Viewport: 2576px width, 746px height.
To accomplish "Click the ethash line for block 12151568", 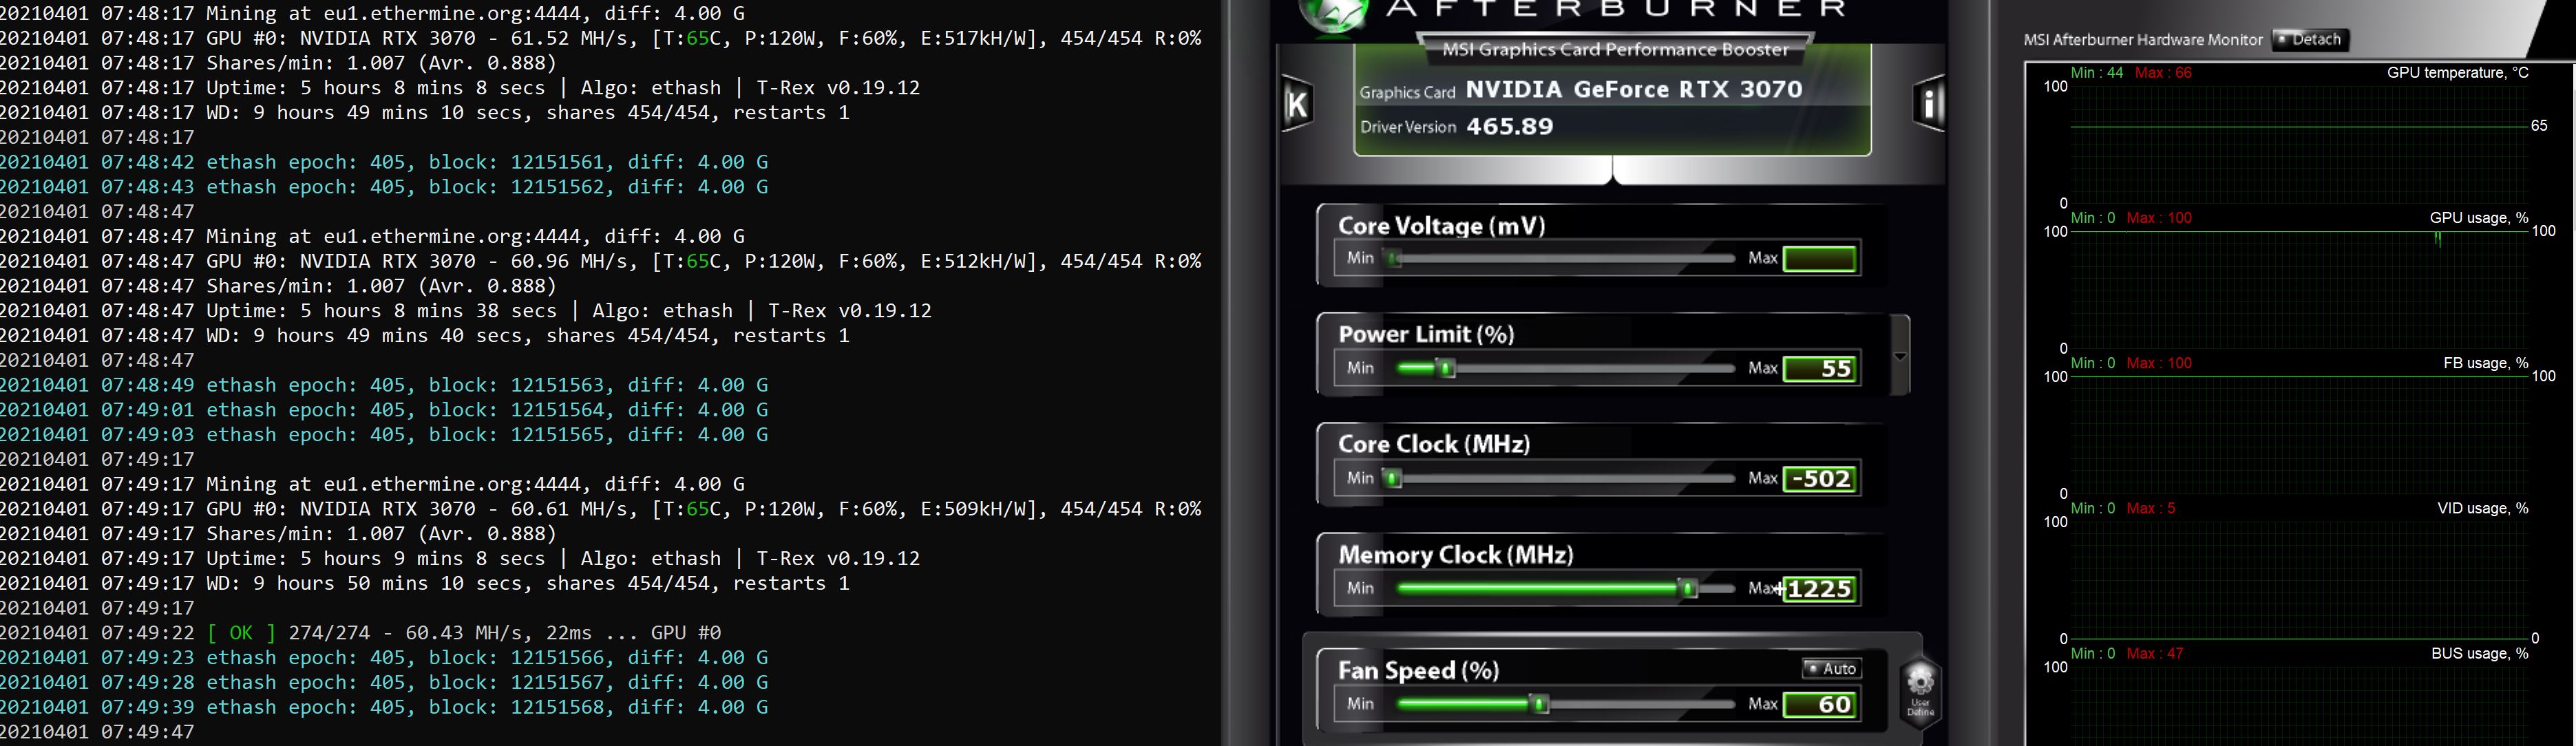I will [384, 707].
